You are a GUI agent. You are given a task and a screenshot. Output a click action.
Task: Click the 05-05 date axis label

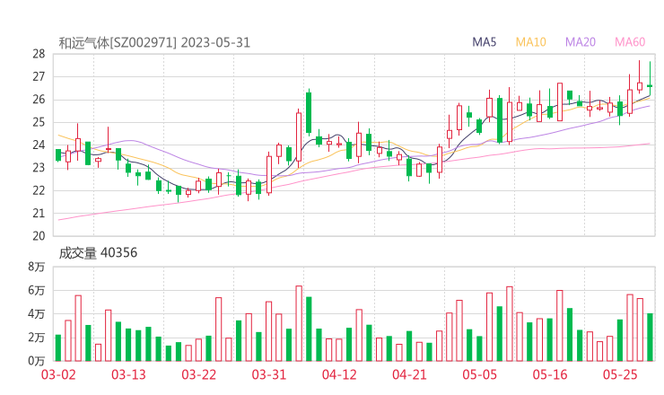click(480, 374)
